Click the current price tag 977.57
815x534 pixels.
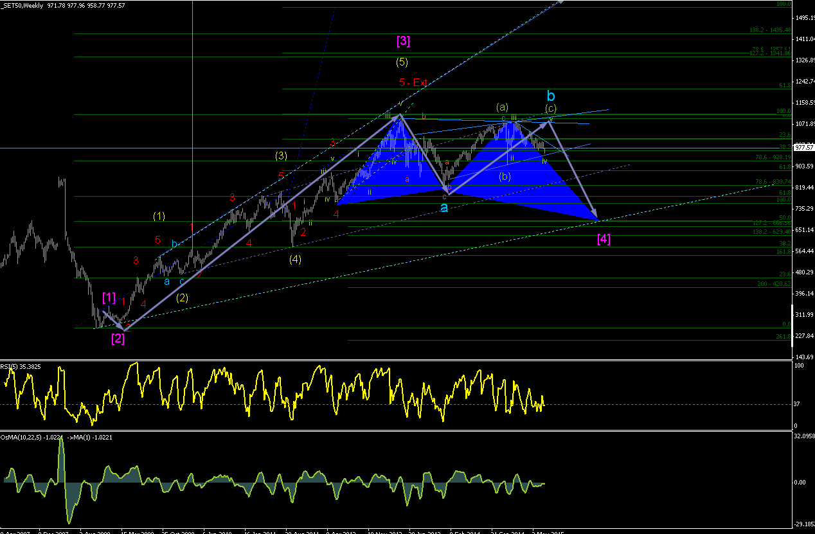point(803,147)
